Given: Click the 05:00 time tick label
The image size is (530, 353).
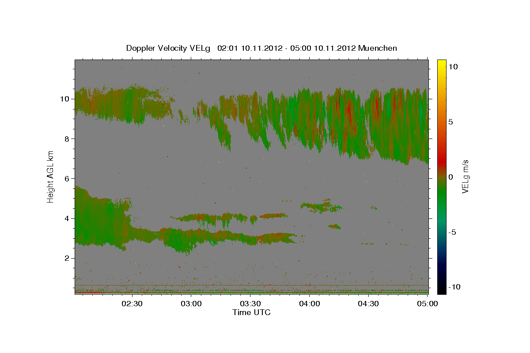Looking at the screenshot, I should coord(427,304).
